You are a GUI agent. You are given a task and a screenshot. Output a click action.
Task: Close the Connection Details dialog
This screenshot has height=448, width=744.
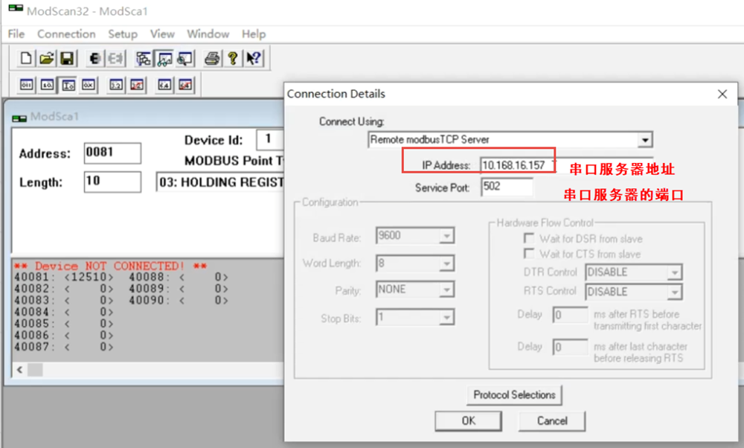(x=722, y=94)
